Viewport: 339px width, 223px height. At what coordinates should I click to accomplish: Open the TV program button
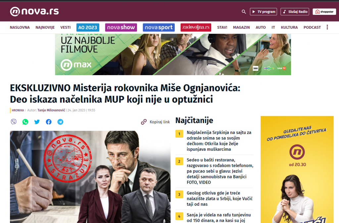[264, 11]
